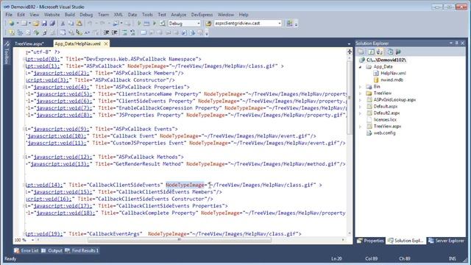471x265 pixels.
Task: Click the Cut scissors icon
Action: coord(63,23)
